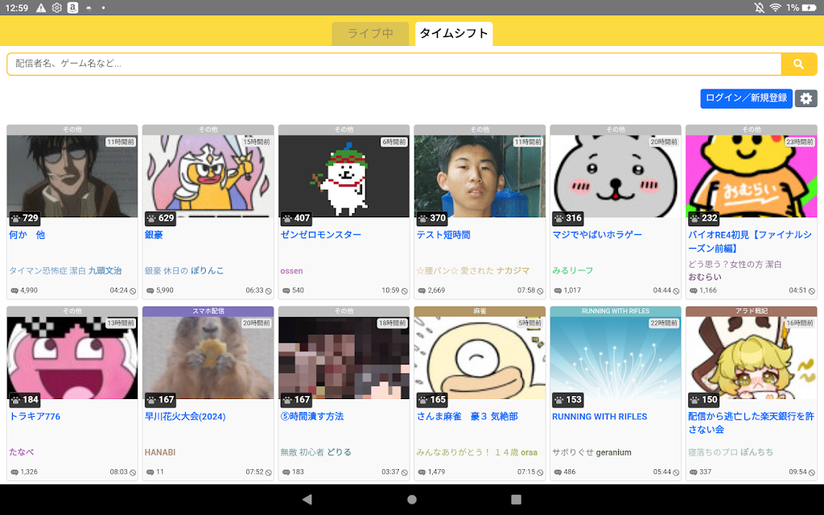The height and width of the screenshot is (515, 824).
Task: Open settings via the gear icon
Action: [x=806, y=98]
